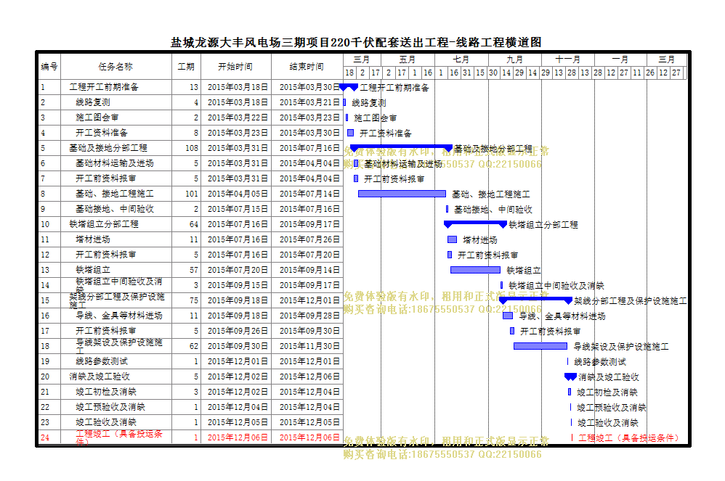Viewport: 725px width, 481px height.
Task: Select the 基础及接地分部工程 summary bar in the chart
Action: (401, 148)
